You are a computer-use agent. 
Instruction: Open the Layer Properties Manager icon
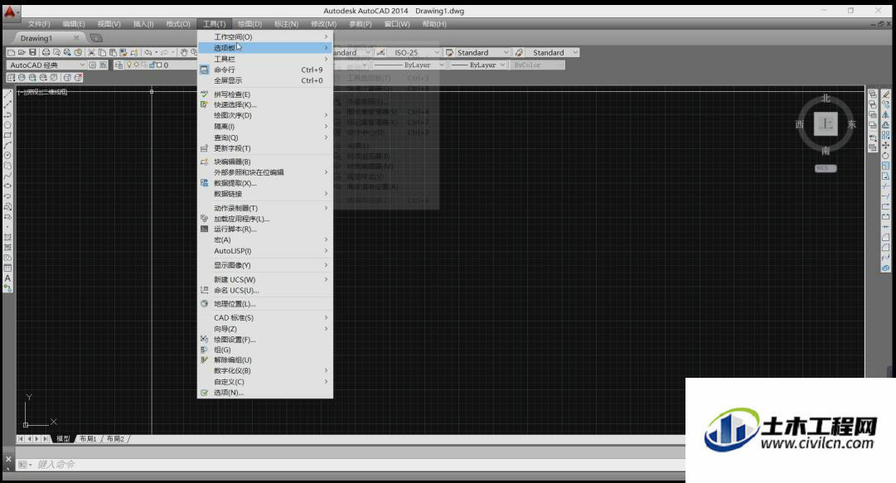[119, 65]
